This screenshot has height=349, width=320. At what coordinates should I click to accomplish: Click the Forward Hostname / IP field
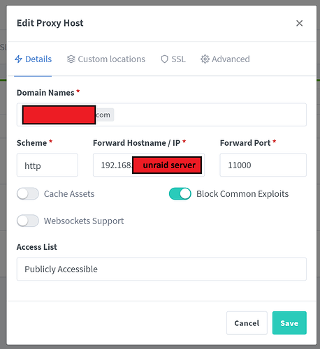click(x=149, y=165)
